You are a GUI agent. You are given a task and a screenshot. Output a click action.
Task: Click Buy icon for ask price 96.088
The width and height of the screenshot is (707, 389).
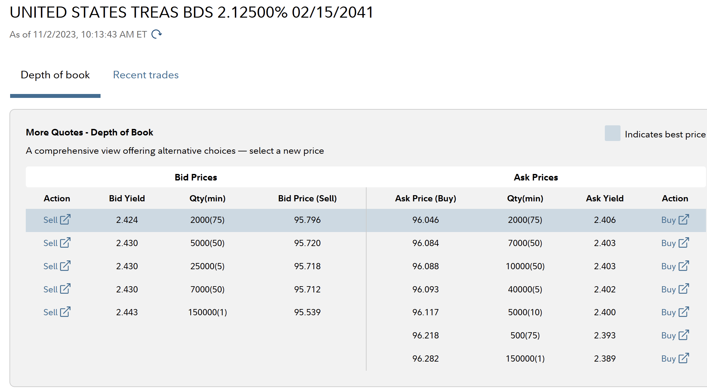pos(683,266)
